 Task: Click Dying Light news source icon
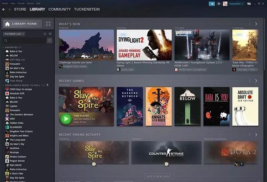(x=118, y=70)
